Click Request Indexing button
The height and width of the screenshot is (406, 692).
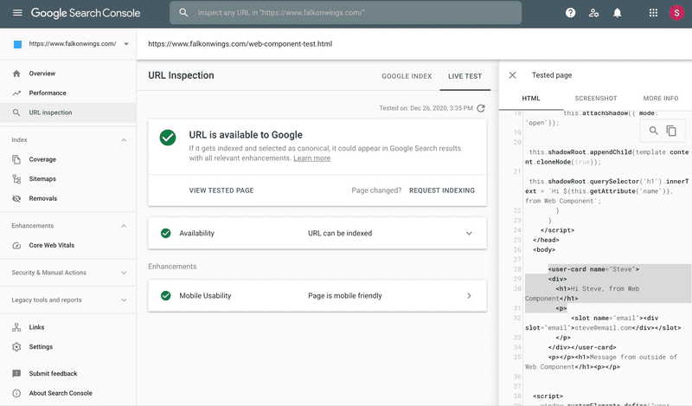(x=442, y=190)
